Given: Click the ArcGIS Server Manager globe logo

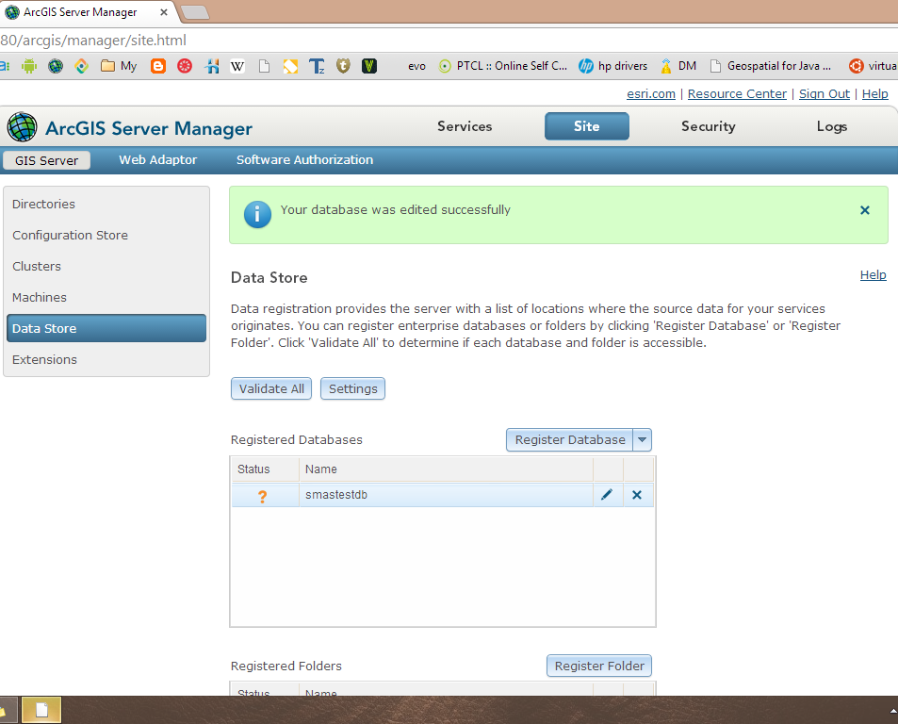Looking at the screenshot, I should 21,126.
